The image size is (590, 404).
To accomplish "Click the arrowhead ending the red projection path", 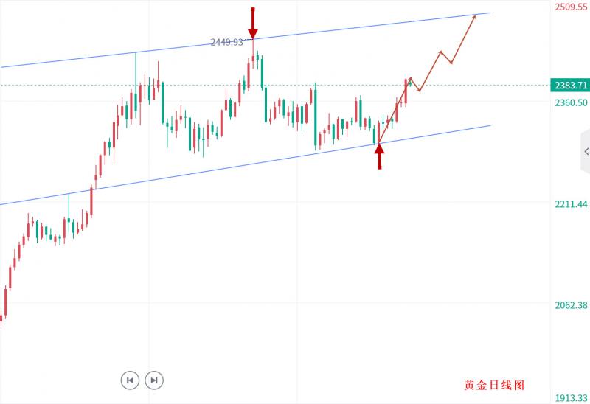I will (474, 16).
